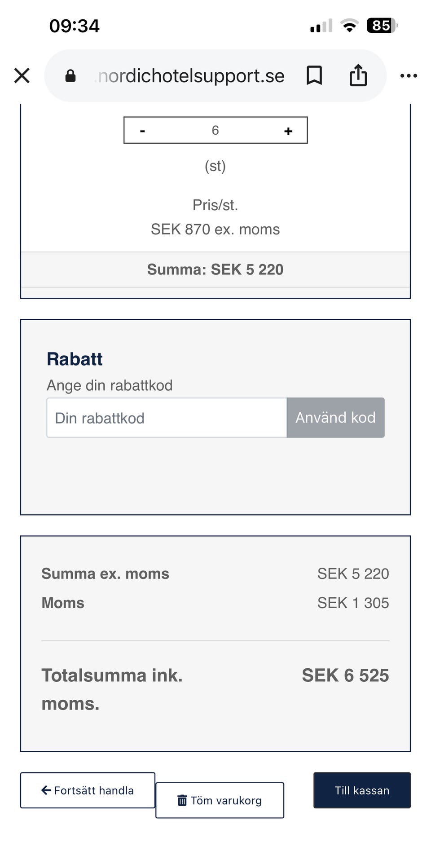Tap the padlock site security icon
This screenshot has height=843, width=431.
pyautogui.click(x=70, y=75)
